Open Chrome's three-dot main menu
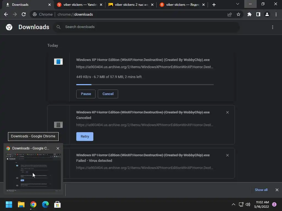This screenshot has width=282, height=211. point(276,14)
